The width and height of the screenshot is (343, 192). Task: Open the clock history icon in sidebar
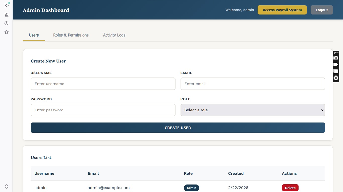pyautogui.click(x=7, y=23)
